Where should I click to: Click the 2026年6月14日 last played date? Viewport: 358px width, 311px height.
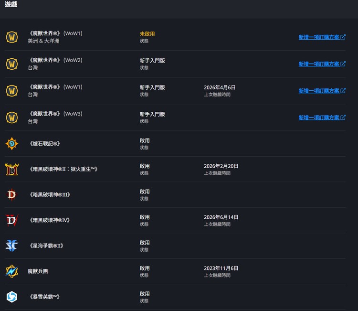[221, 217]
